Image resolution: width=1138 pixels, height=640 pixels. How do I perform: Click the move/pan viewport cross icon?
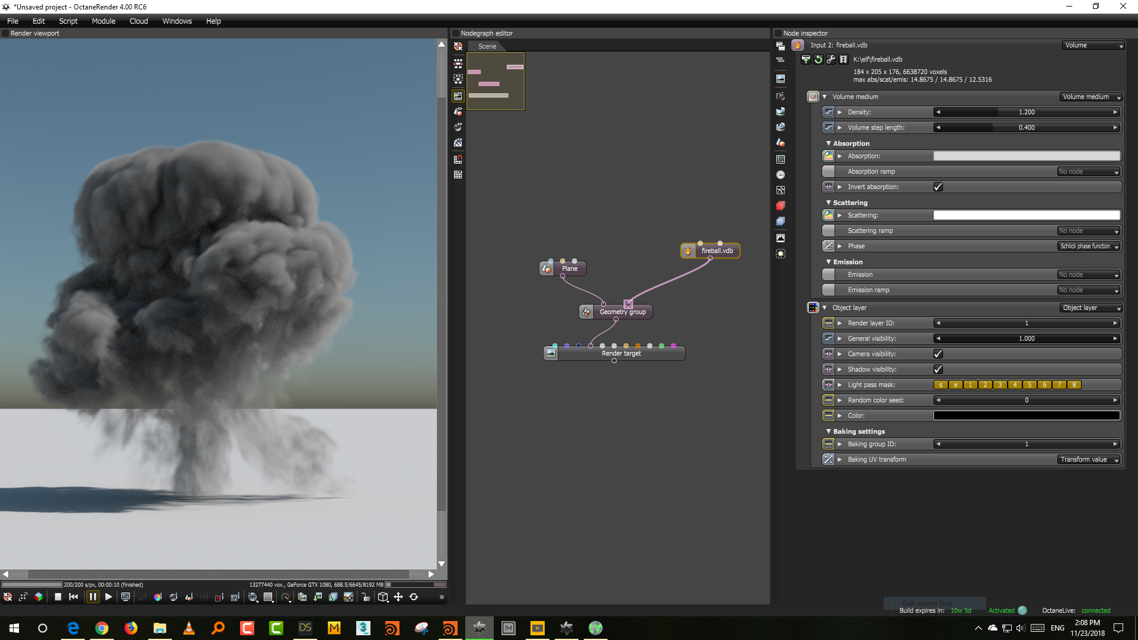pyautogui.click(x=398, y=597)
